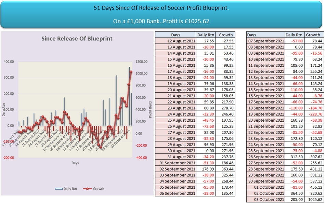The height and width of the screenshot is (203, 325).
Task: Click the 06 September 2021 date cell
Action: pyautogui.click(x=175, y=193)
